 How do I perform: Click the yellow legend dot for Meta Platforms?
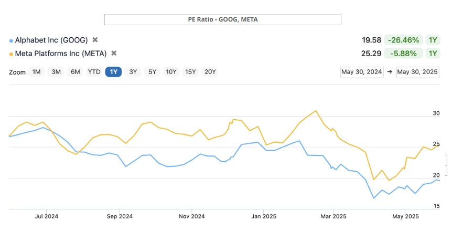pos(11,54)
